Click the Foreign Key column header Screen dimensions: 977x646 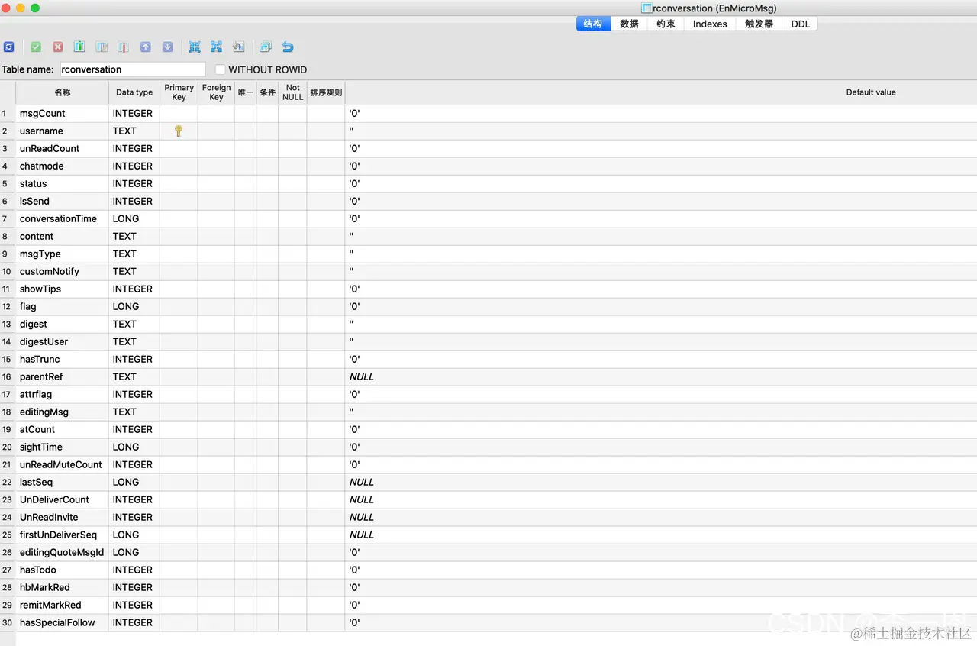[216, 92]
